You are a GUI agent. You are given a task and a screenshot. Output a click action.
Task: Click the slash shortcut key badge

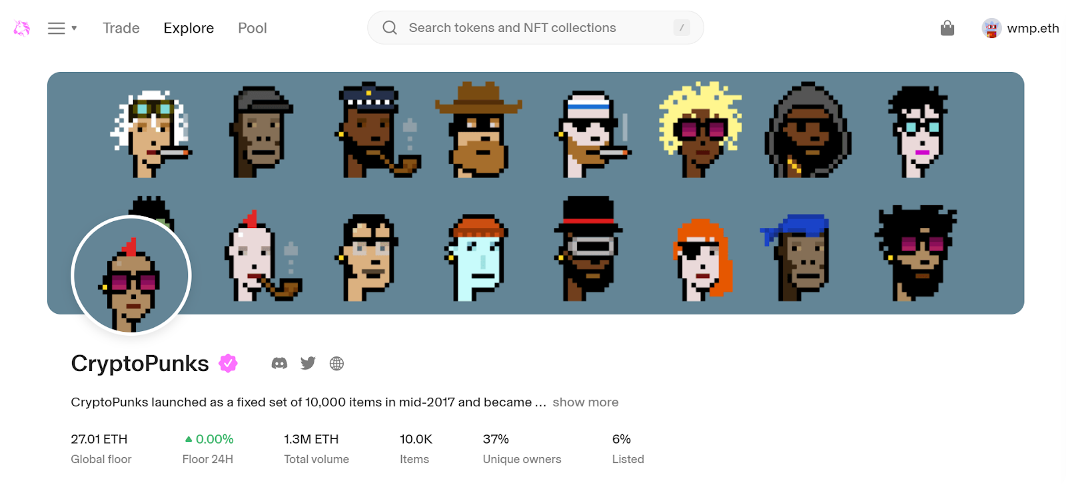(681, 27)
